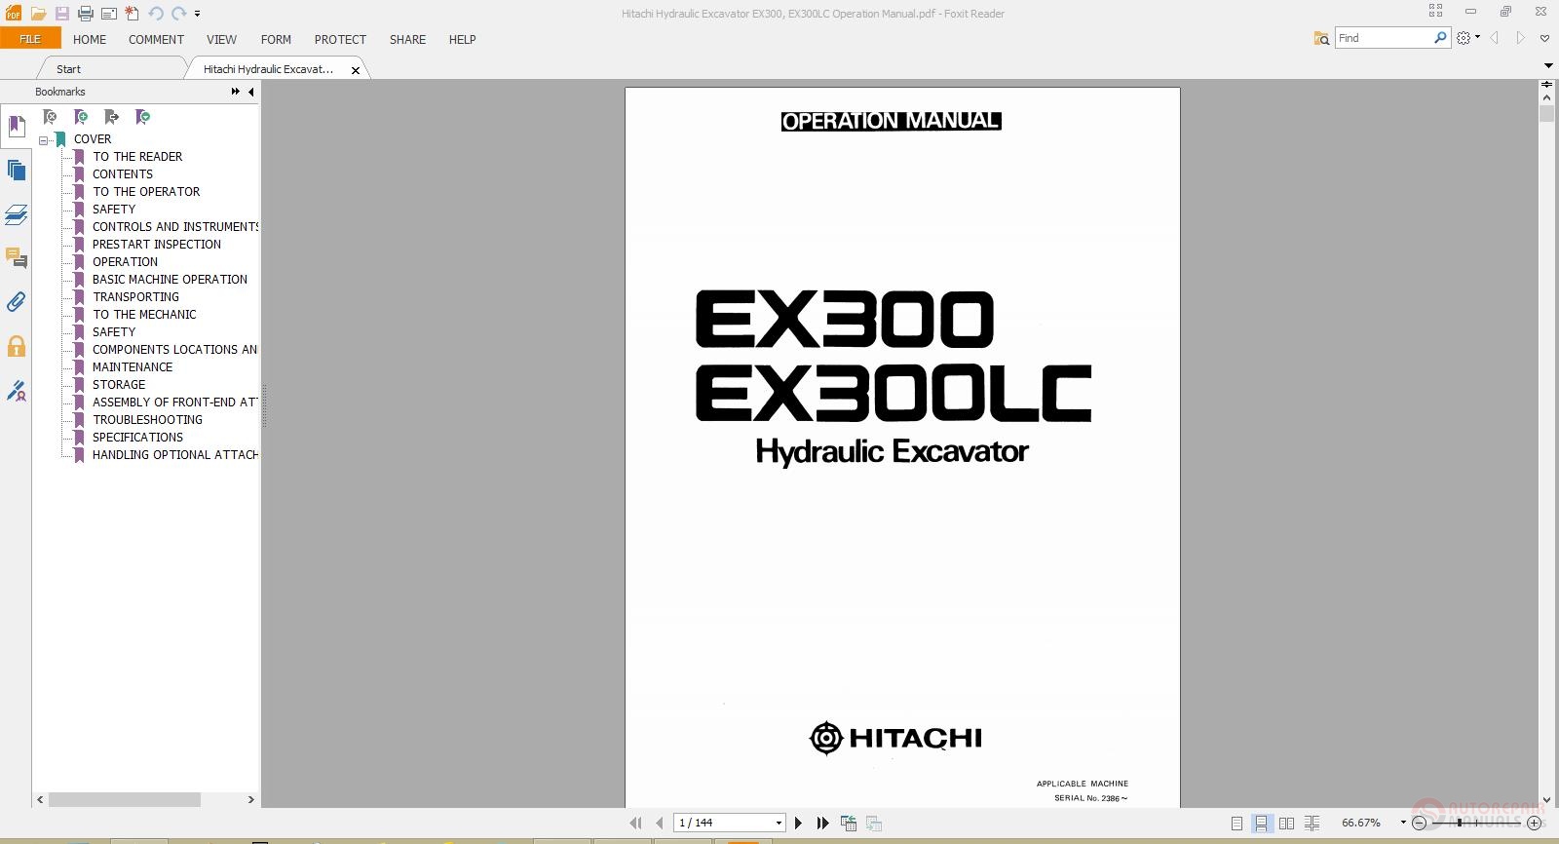Switch to the HOME ribbon tab
The image size is (1559, 844).
tap(90, 40)
